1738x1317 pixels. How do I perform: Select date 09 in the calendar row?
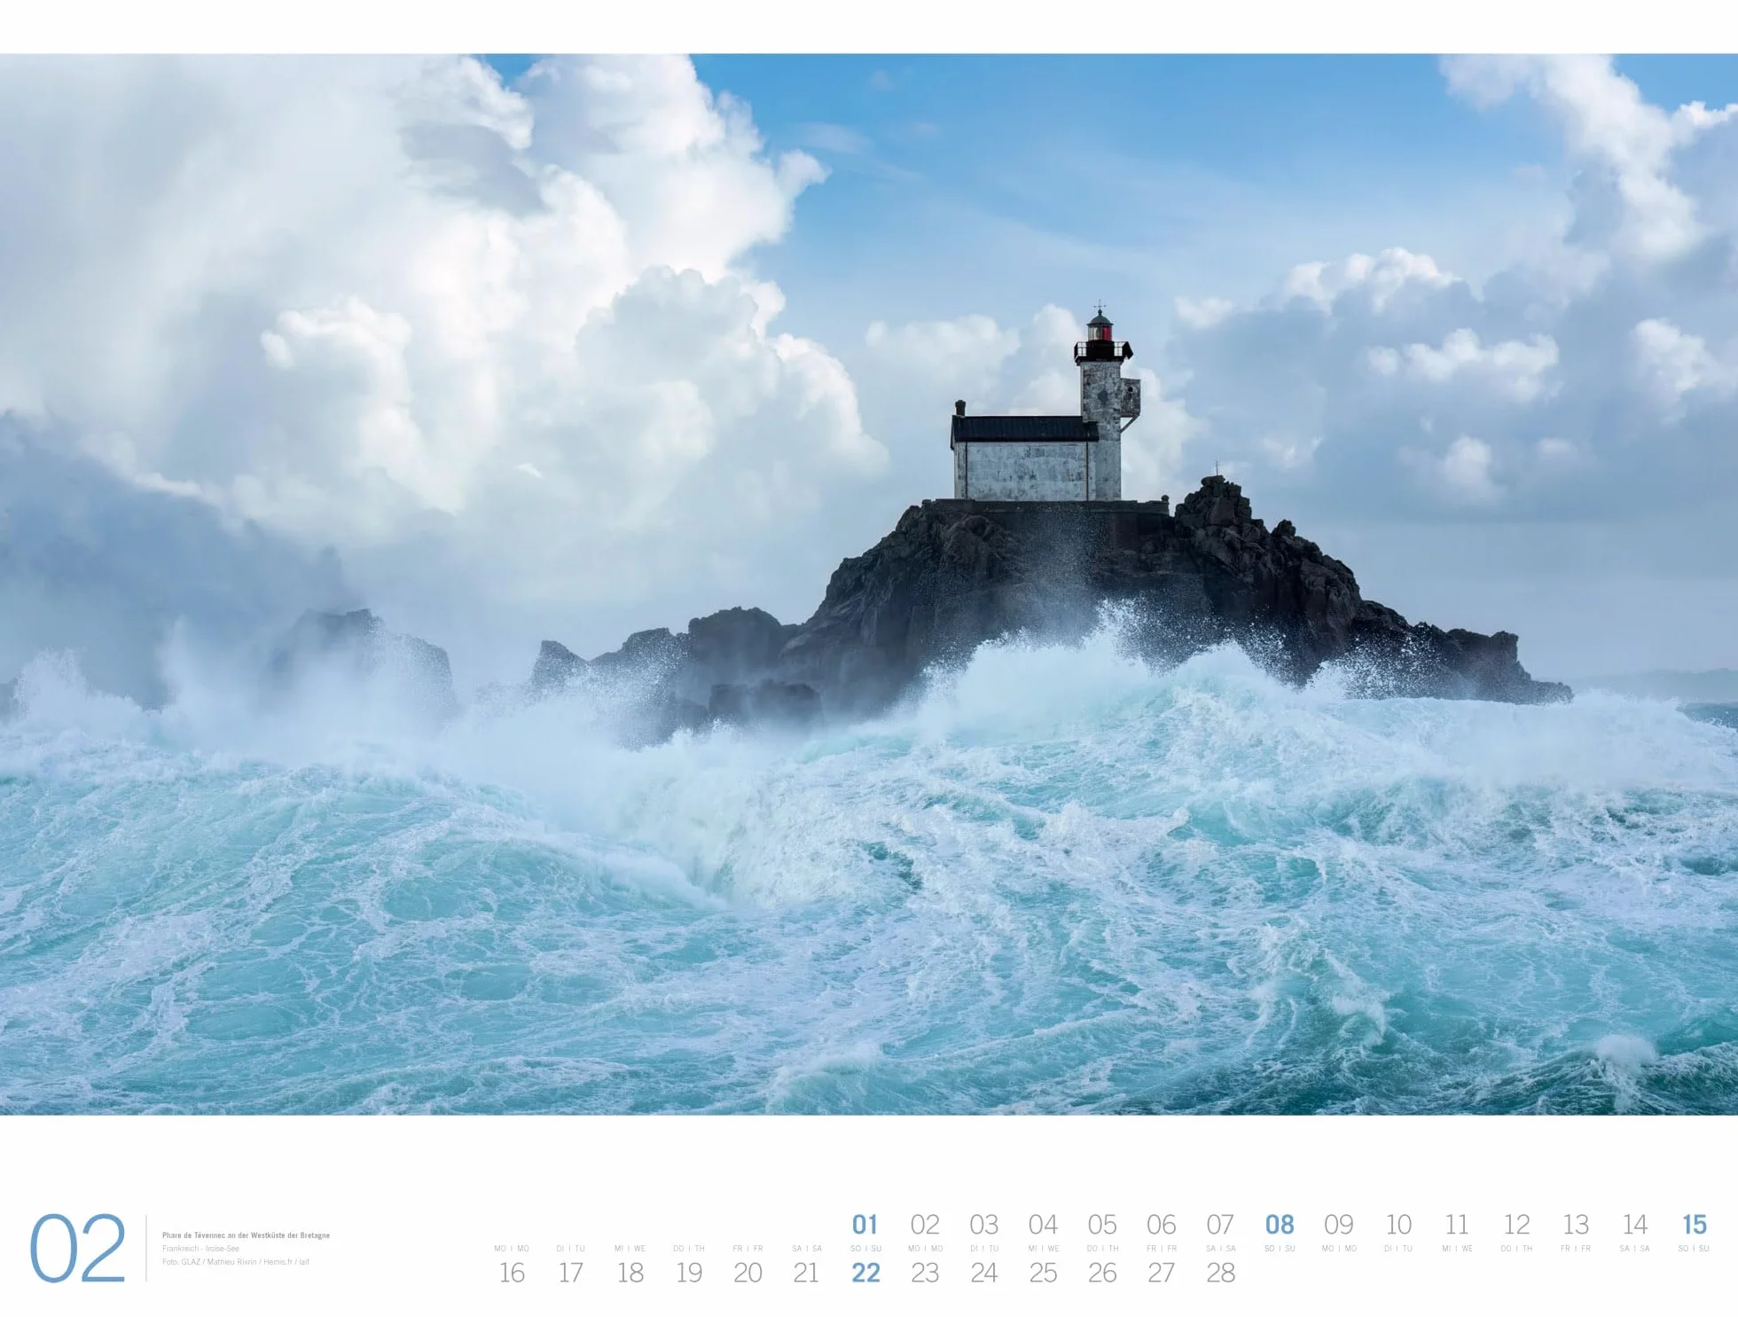1339,1225
